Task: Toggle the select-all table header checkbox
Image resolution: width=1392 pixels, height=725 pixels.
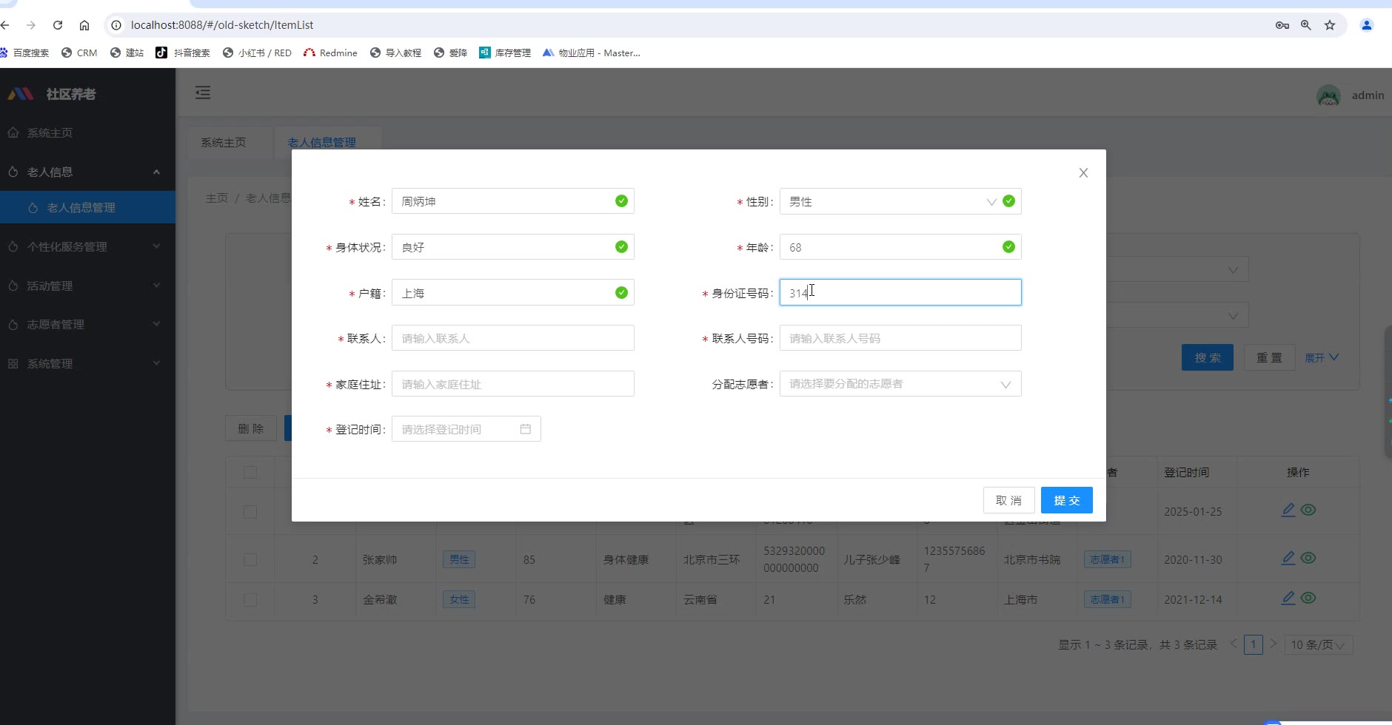Action: 250,473
